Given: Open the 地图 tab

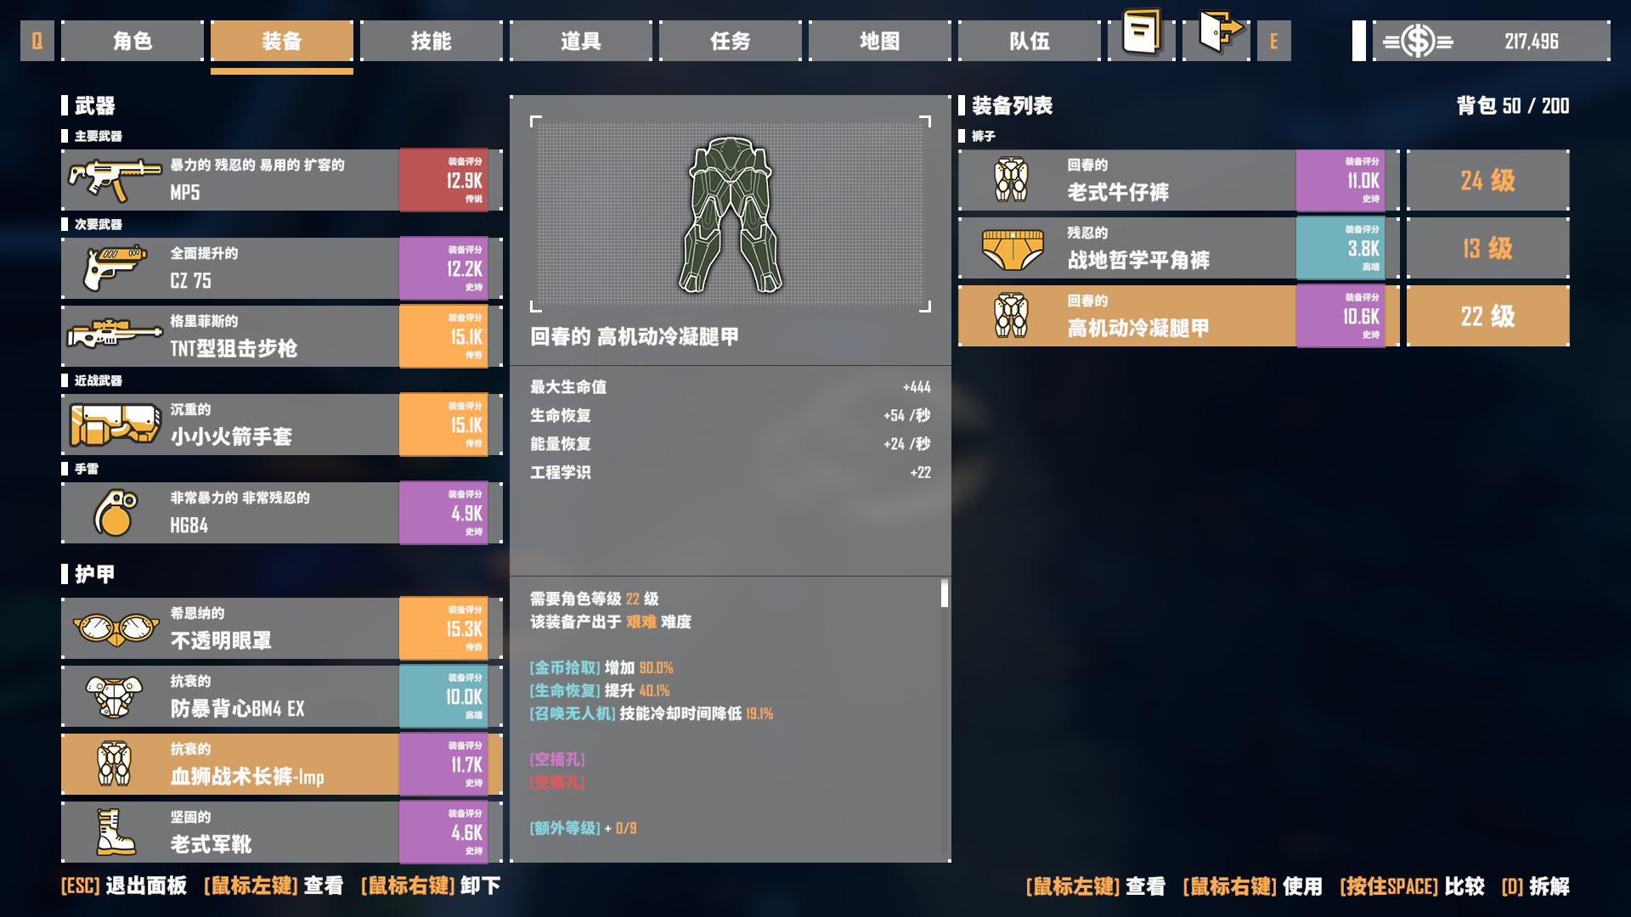Looking at the screenshot, I should 880,41.
